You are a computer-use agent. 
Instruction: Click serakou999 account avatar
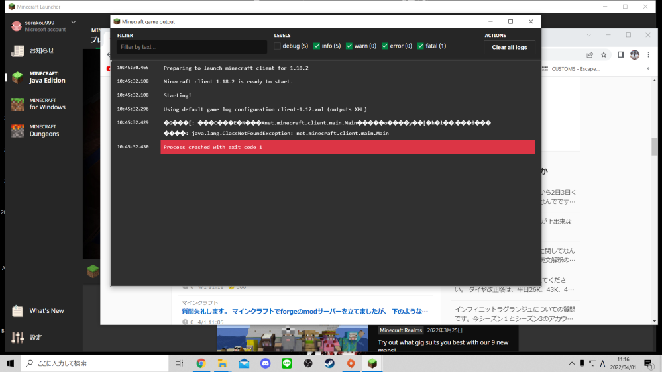pyautogui.click(x=17, y=26)
